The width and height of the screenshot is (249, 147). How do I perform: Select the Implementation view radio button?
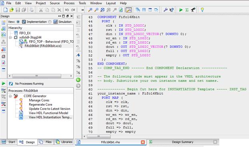click(18, 22)
